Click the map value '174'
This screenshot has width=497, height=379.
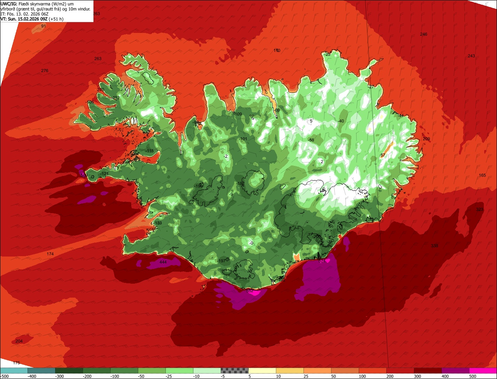pos(50,254)
